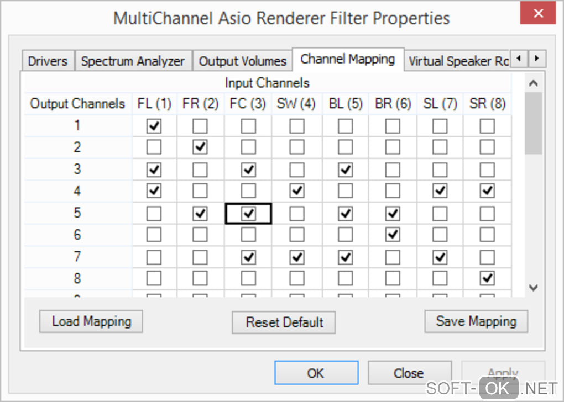The image size is (564, 402).
Task: Check SW (4) for output channel 6
Action: pos(297,235)
